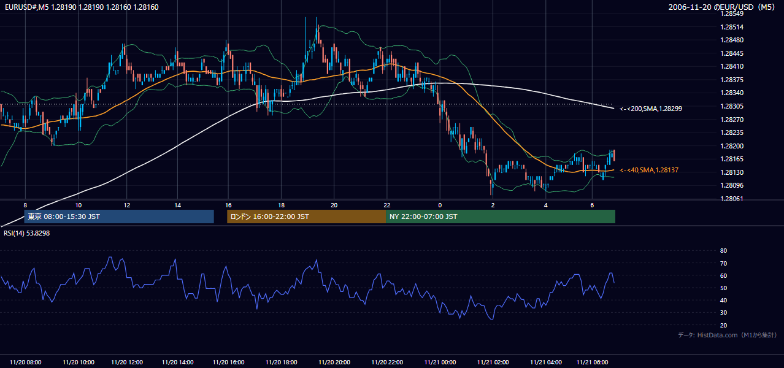The height and width of the screenshot is (368, 784).
Task: Click price level 1.28549 on the axis
Action: (x=731, y=15)
